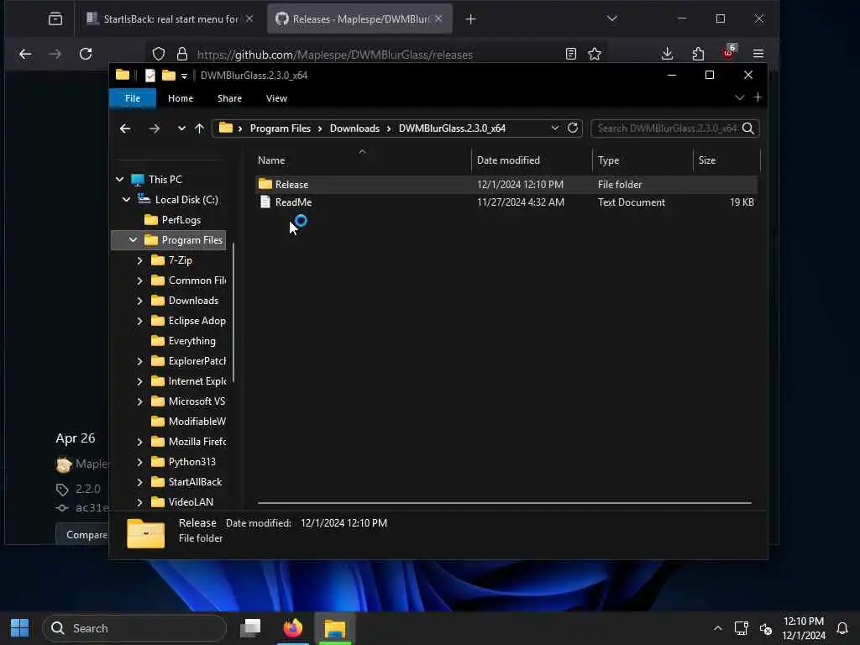
Task: Collapse Local Disk (C:) tree node
Action: (x=126, y=200)
